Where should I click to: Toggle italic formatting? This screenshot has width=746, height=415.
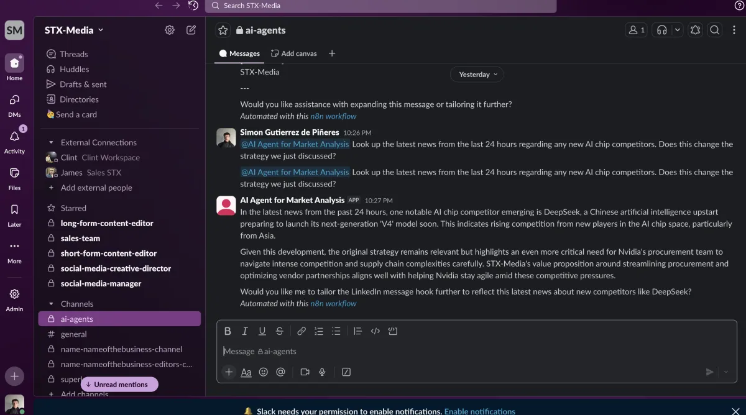tap(245, 331)
